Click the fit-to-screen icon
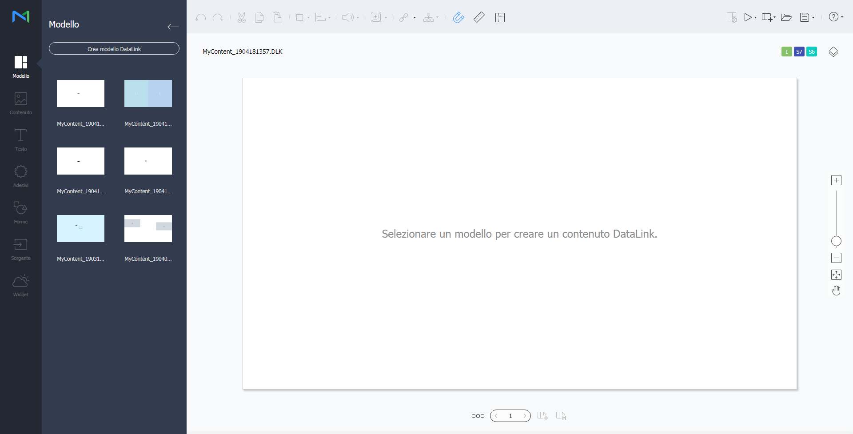853x434 pixels. click(836, 275)
